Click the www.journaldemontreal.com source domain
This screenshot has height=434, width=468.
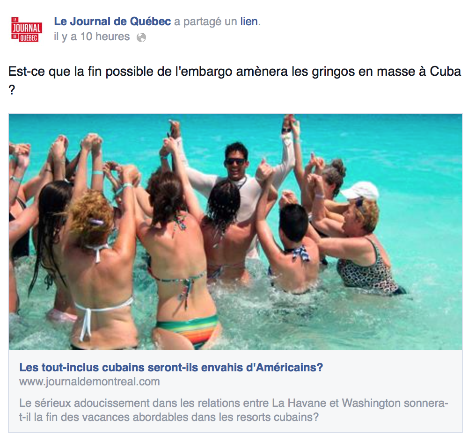pos(89,382)
